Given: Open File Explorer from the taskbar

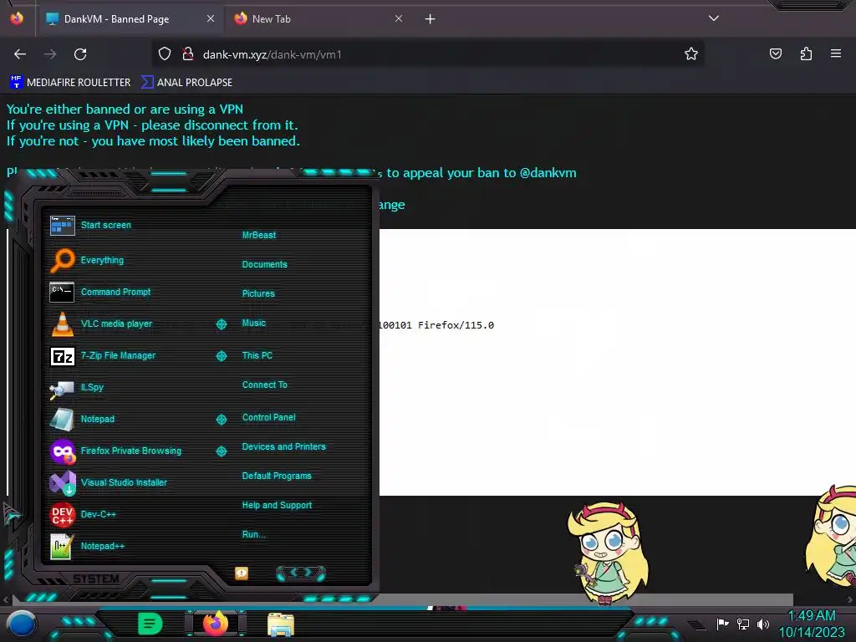Looking at the screenshot, I should [281, 624].
